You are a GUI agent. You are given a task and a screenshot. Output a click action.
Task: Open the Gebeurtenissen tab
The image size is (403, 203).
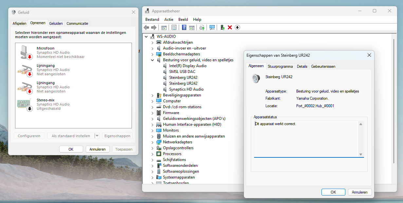point(323,66)
